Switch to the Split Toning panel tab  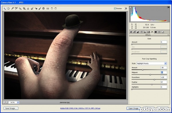tap(145, 32)
